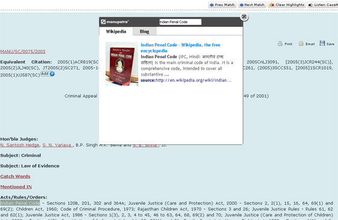This screenshot has height=220, width=338.
Task: Expand Catch Words section
Action: pos(15,176)
